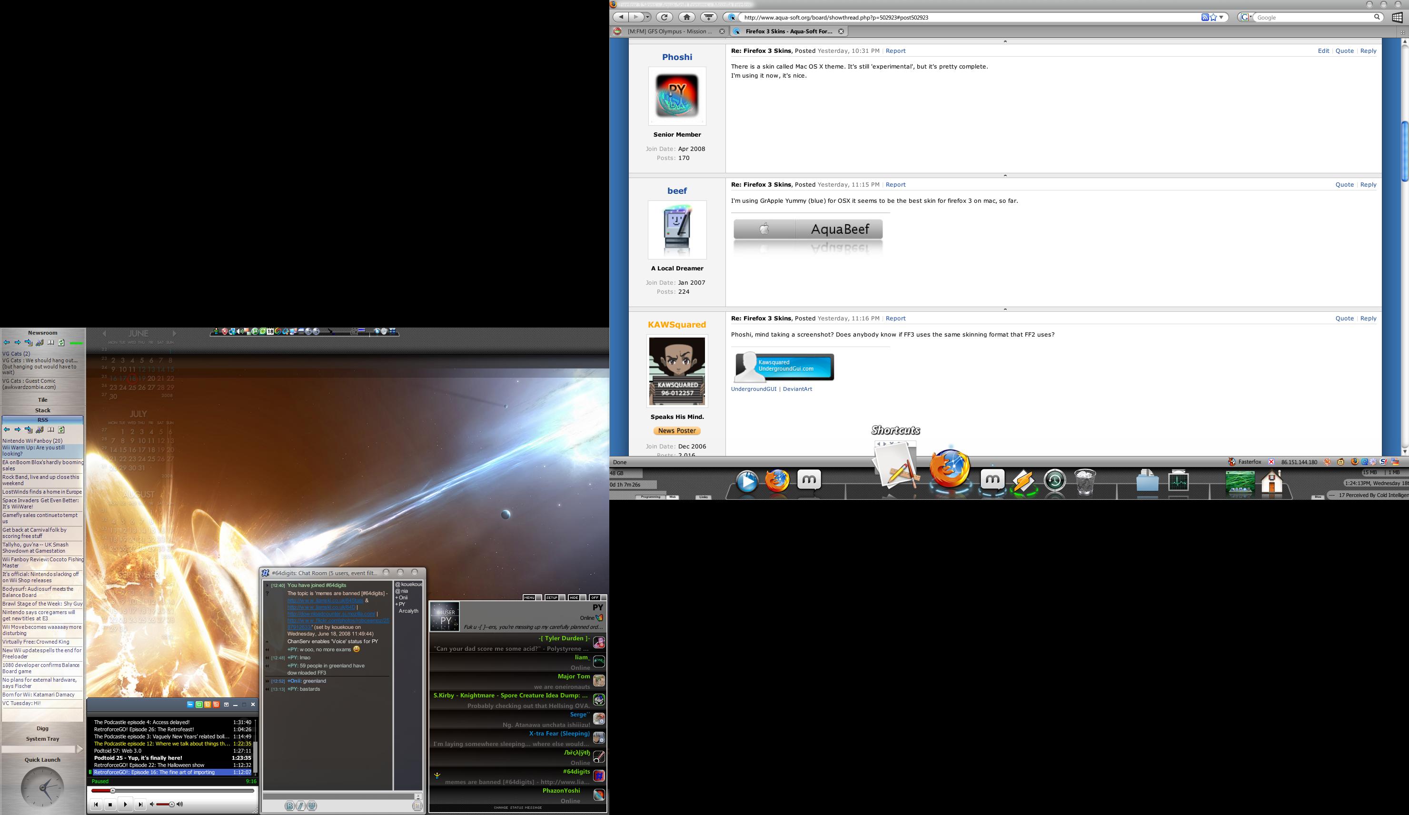Toggle underline formatting in chat window
Image resolution: width=1409 pixels, height=815 pixels.
[312, 805]
